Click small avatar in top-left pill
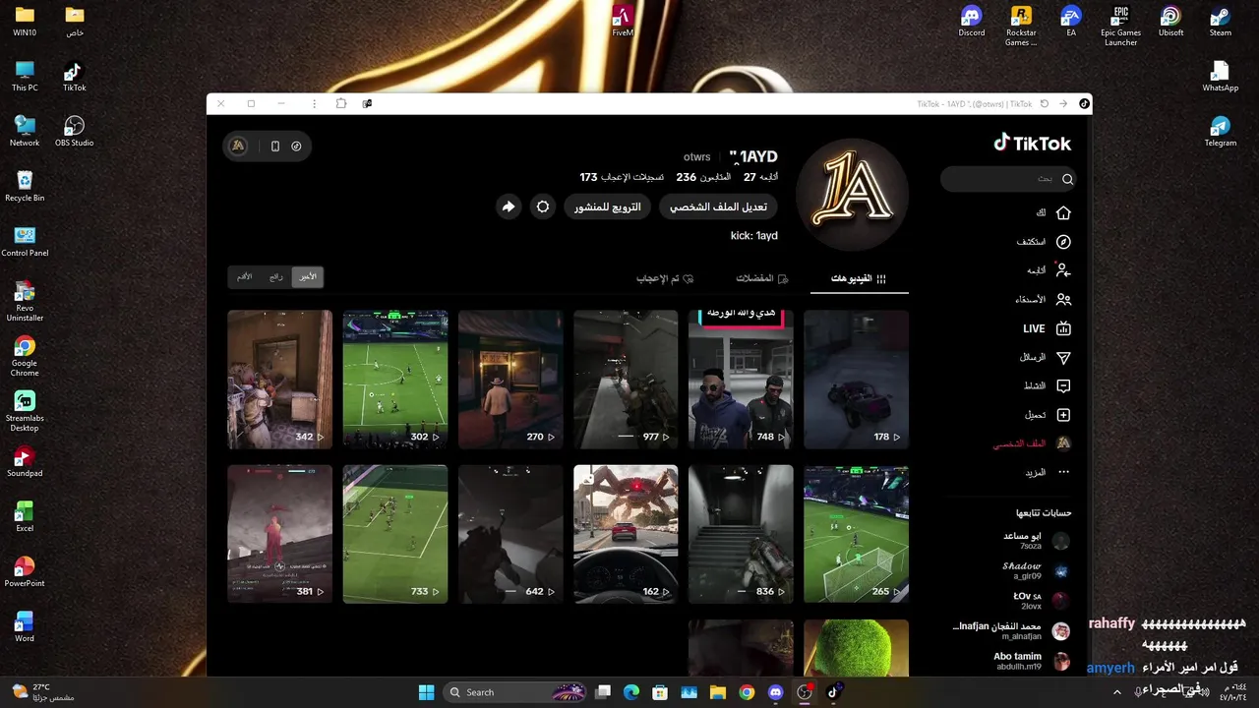 point(238,147)
